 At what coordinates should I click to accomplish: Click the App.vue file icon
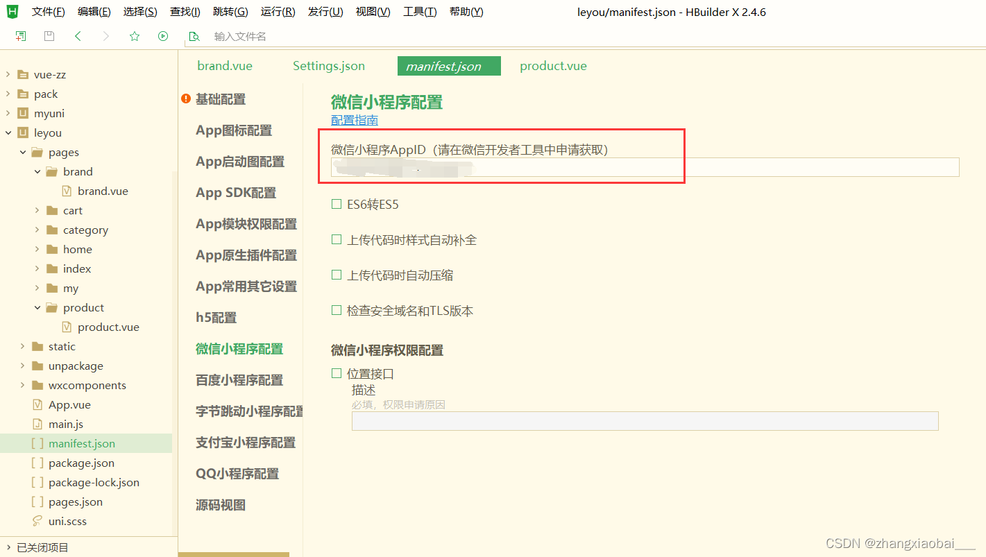(x=37, y=404)
